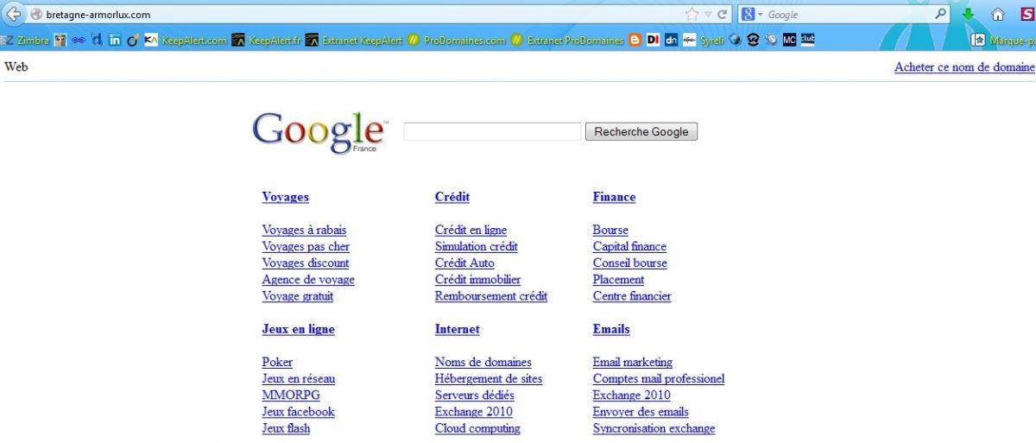Open the Voyages pas cher link
Image resolution: width=1036 pixels, height=443 pixels.
click(306, 246)
